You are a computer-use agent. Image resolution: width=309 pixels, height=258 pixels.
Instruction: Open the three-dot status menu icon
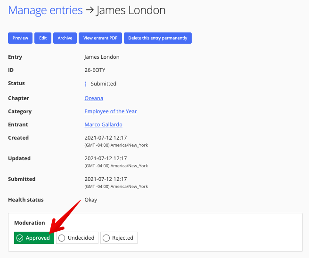click(x=86, y=84)
